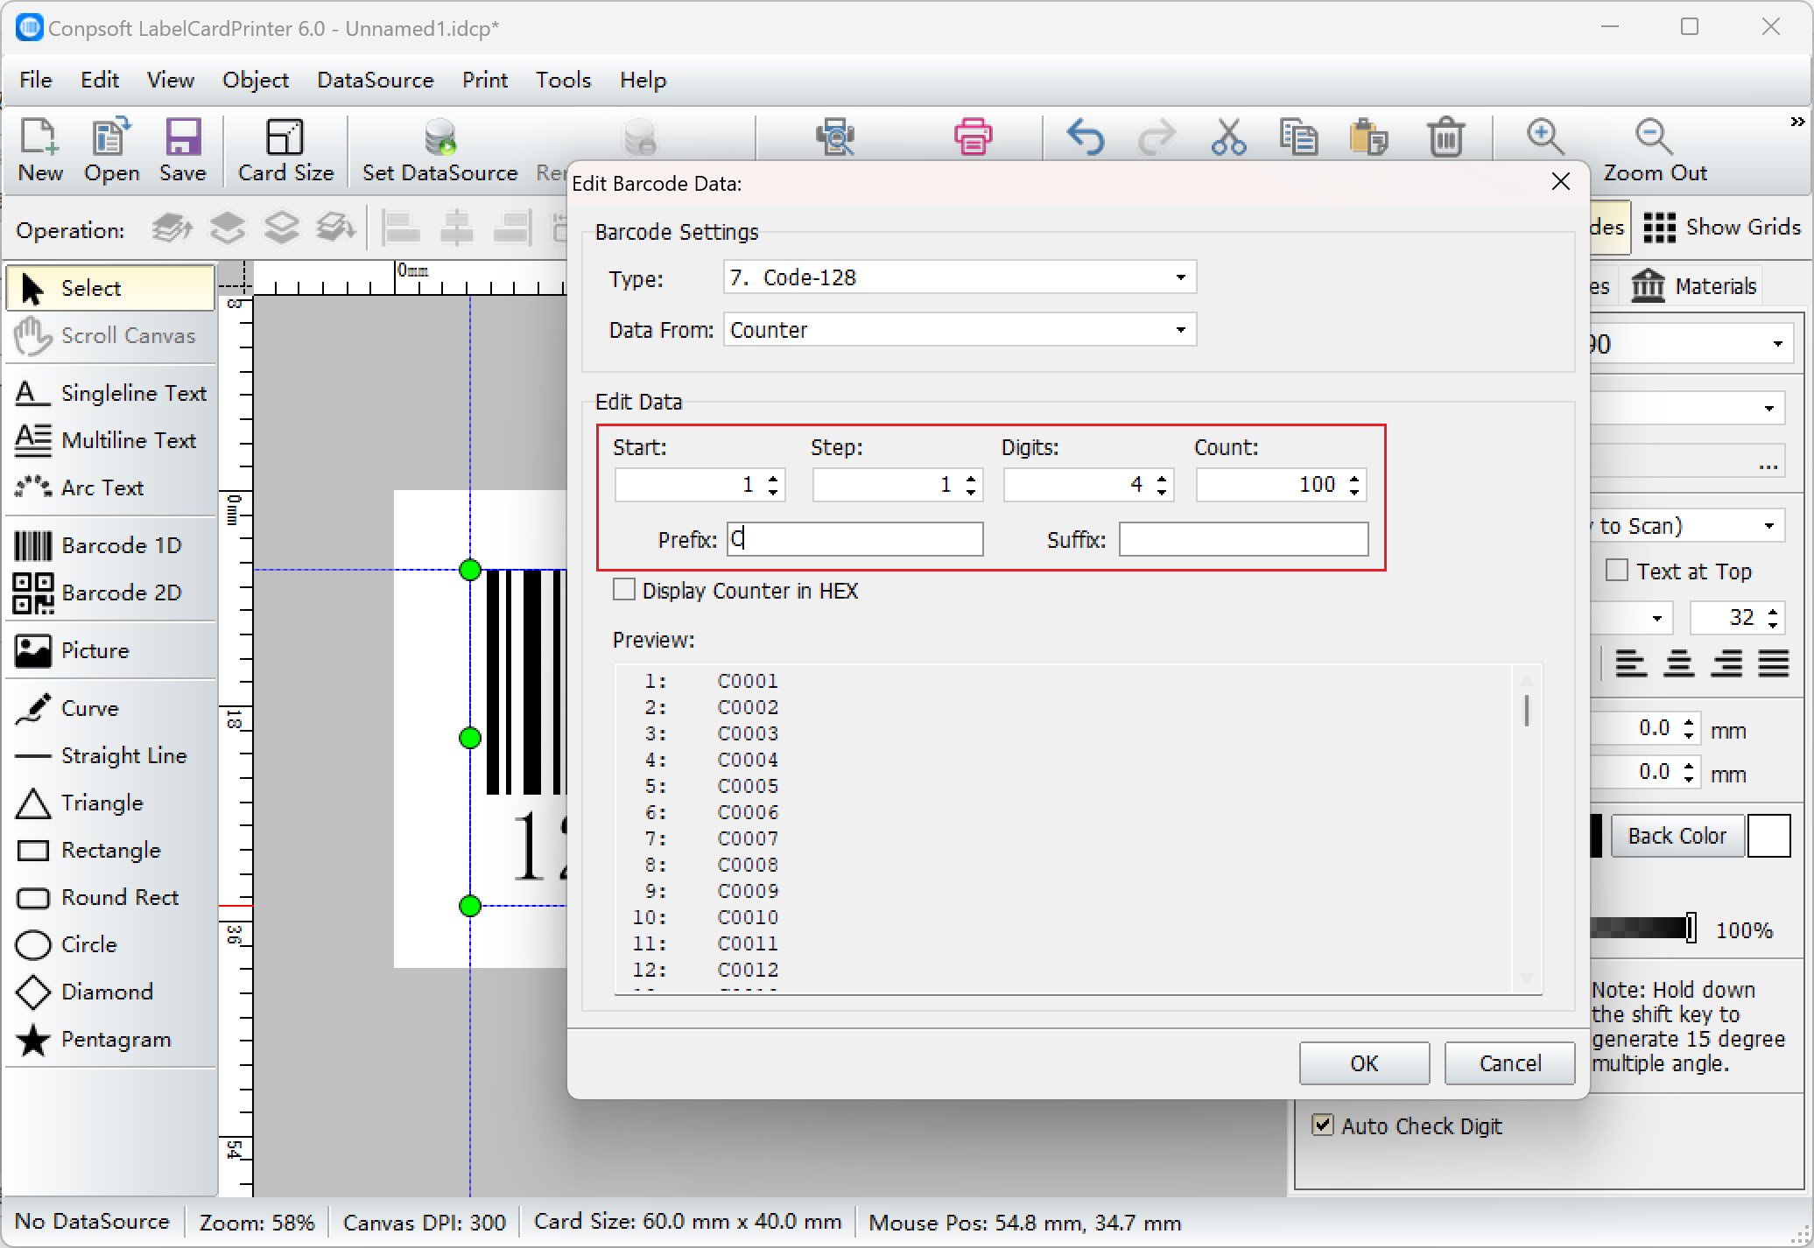This screenshot has width=1814, height=1248.
Task: Select the Singleline Text tool
Action: 110,393
